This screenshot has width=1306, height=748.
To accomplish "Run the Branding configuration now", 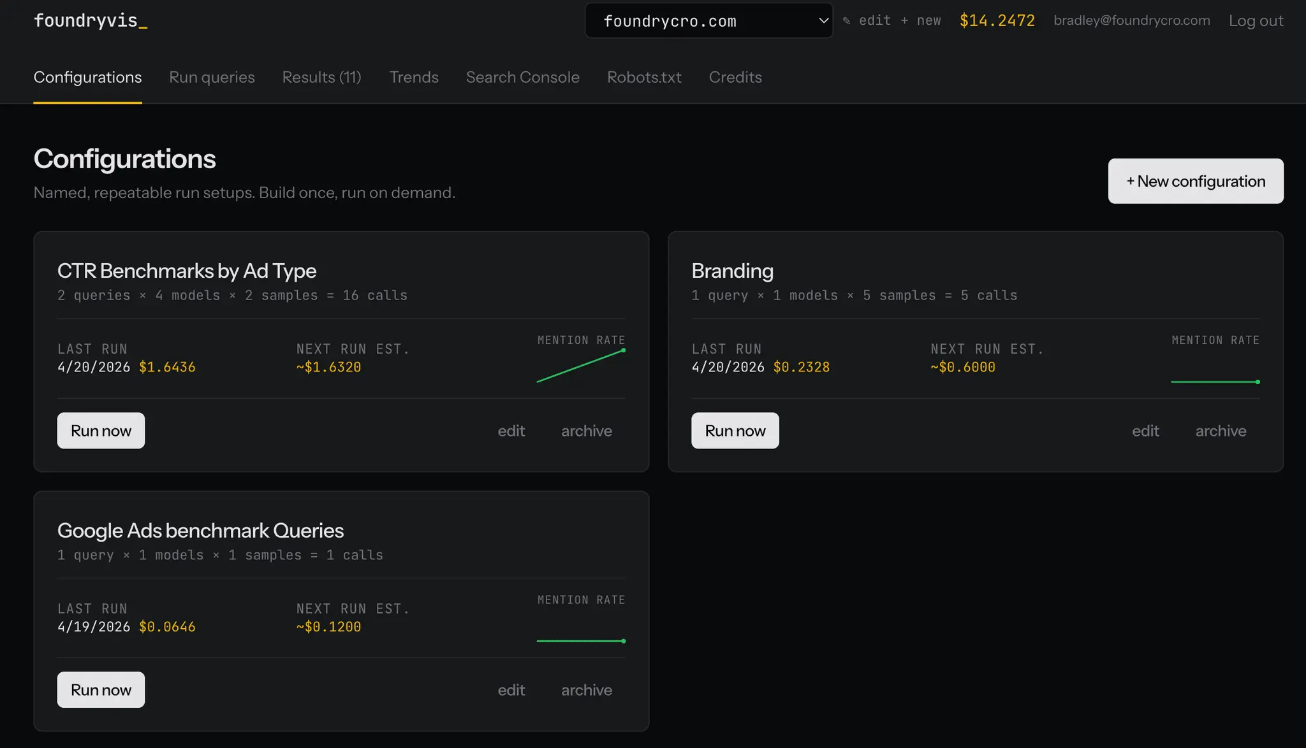I will click(735, 431).
